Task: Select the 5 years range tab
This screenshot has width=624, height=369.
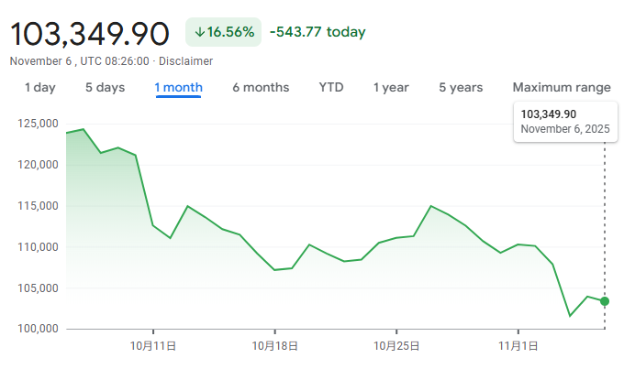Action: pos(461,88)
